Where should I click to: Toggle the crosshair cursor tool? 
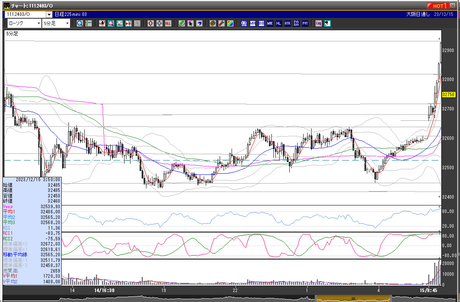point(89,23)
